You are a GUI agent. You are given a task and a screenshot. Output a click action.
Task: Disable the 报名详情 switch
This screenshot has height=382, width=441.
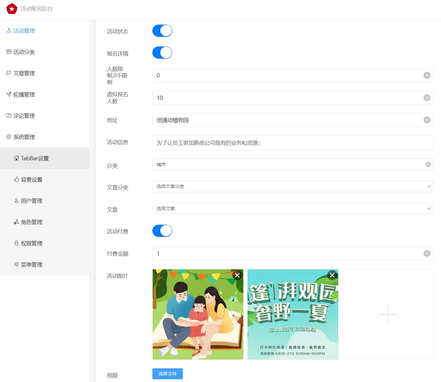[162, 53]
